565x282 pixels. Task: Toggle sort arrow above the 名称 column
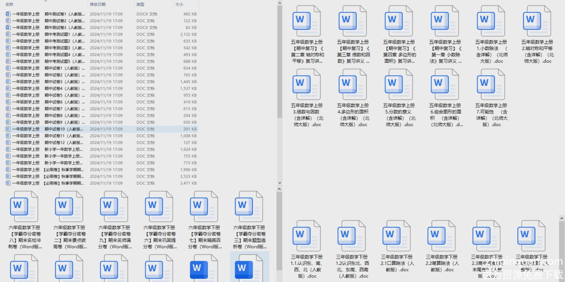click(46, 1)
